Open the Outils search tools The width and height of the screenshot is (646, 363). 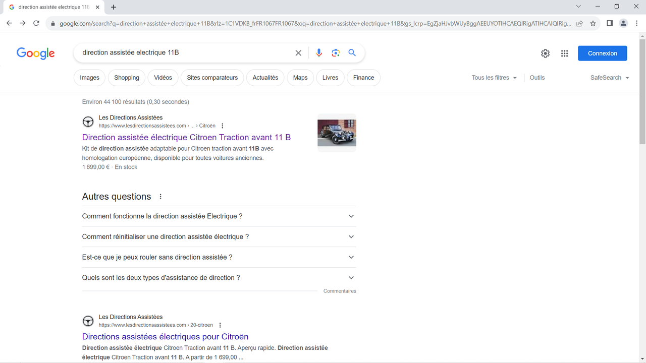(537, 78)
